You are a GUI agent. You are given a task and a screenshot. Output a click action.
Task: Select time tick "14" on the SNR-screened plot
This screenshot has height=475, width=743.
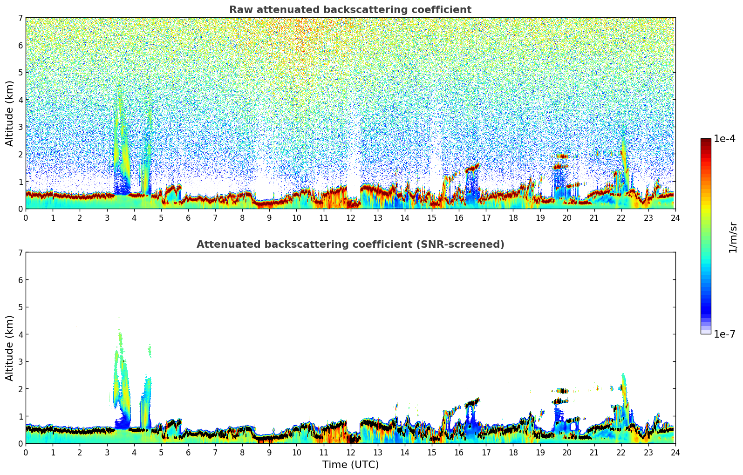(x=405, y=452)
